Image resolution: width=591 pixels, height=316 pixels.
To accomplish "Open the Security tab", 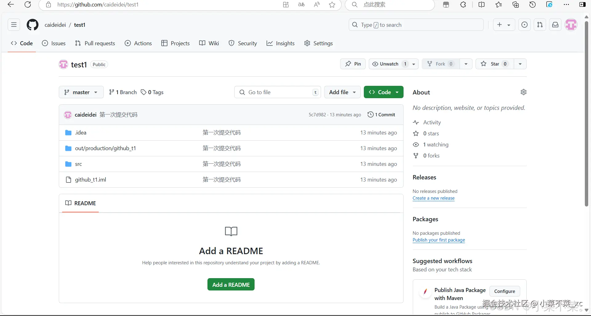I will point(243,43).
